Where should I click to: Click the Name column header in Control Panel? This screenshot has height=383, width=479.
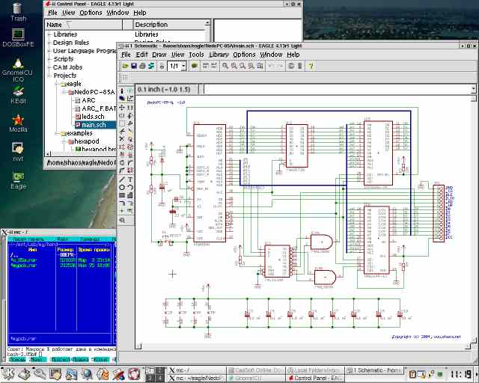pyautogui.click(x=84, y=25)
